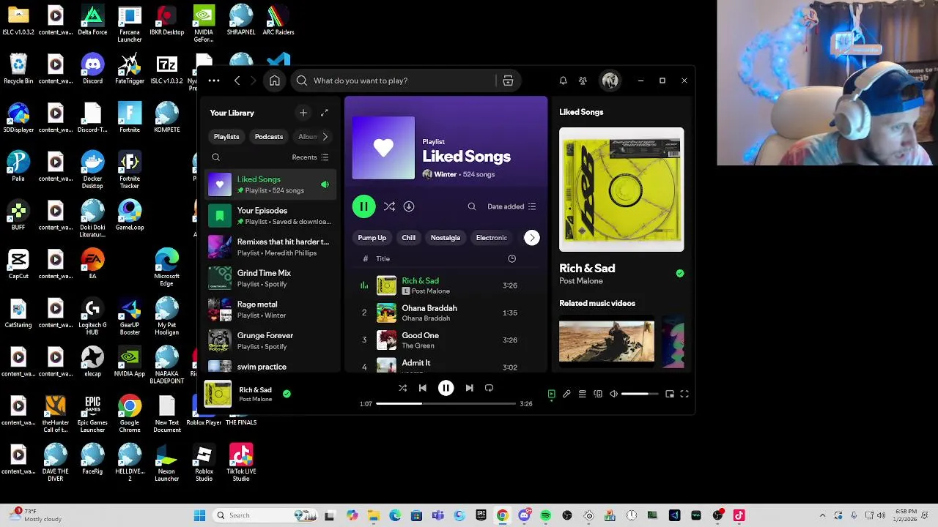Play Ohana Braddah track row

pyautogui.click(x=447, y=313)
